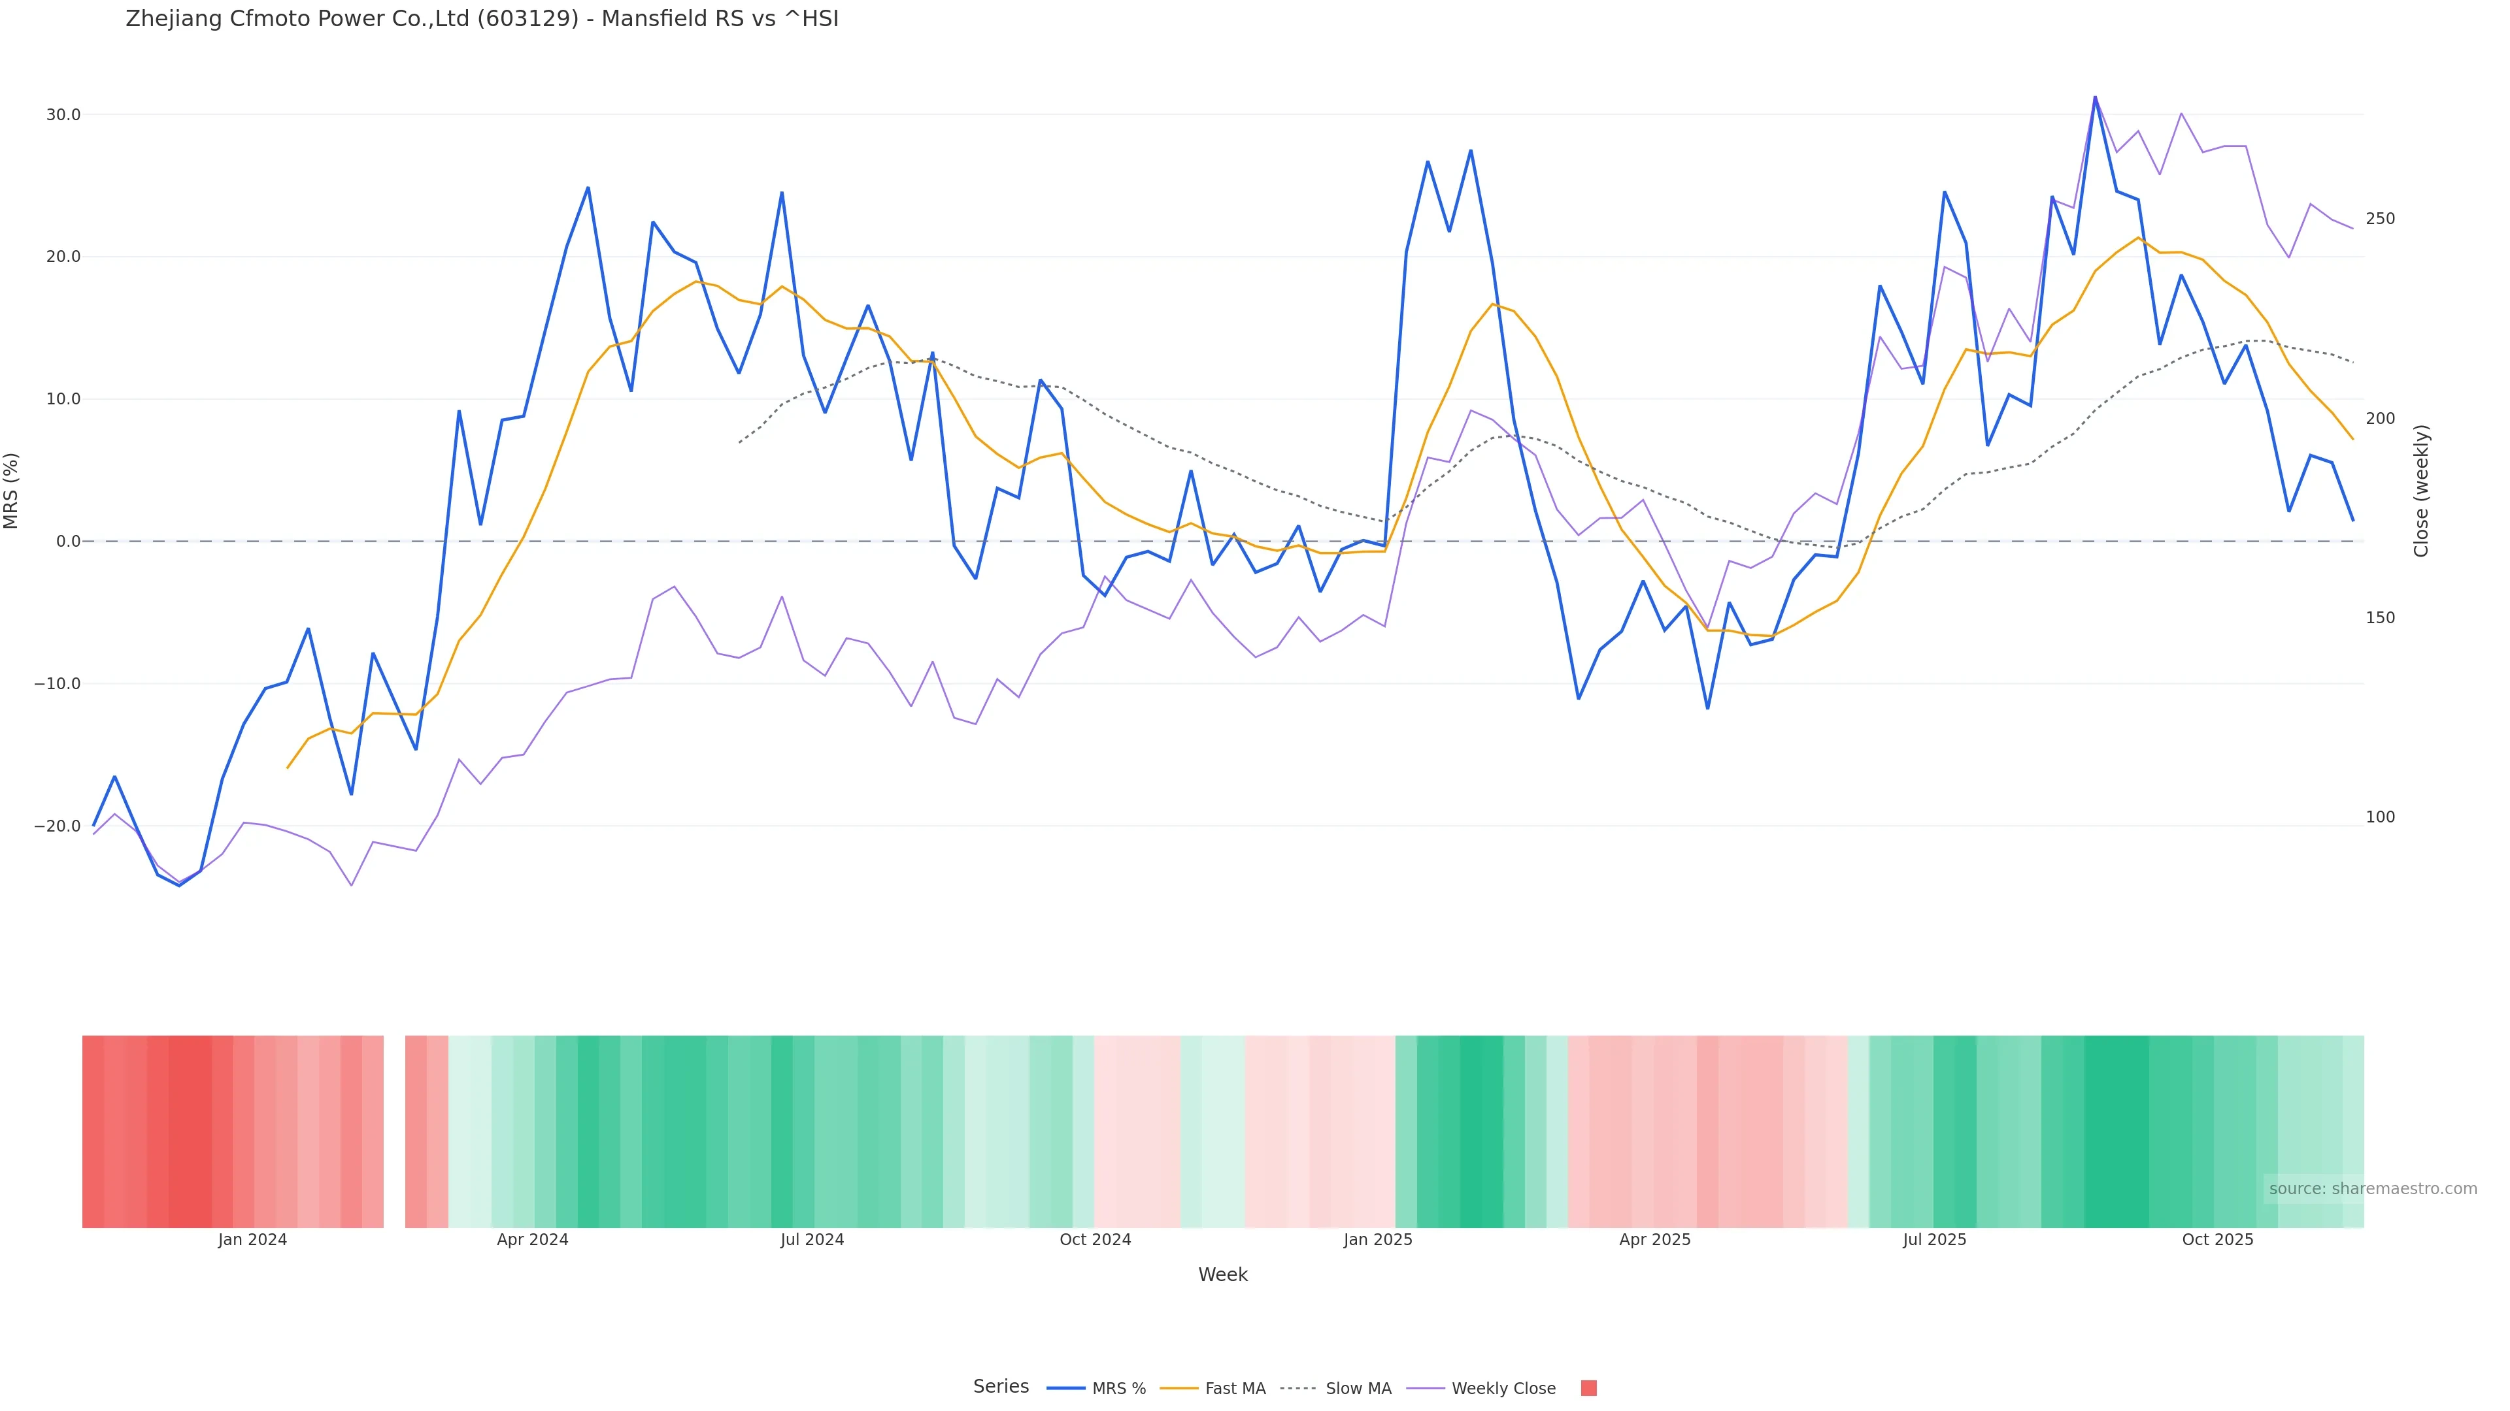The image size is (2510, 1411).
Task: Click the orange Fast MA line icon
Action: point(1179,1389)
